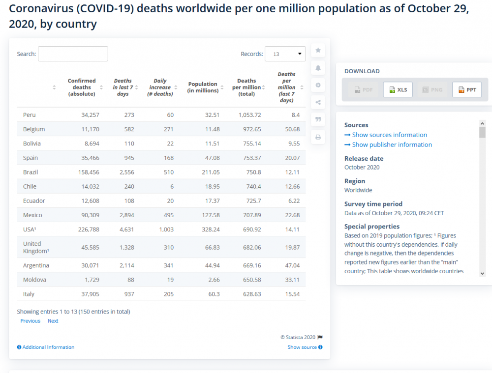The width and height of the screenshot is (492, 373).
Task: Sort by Daily increase column
Action: (x=176, y=87)
